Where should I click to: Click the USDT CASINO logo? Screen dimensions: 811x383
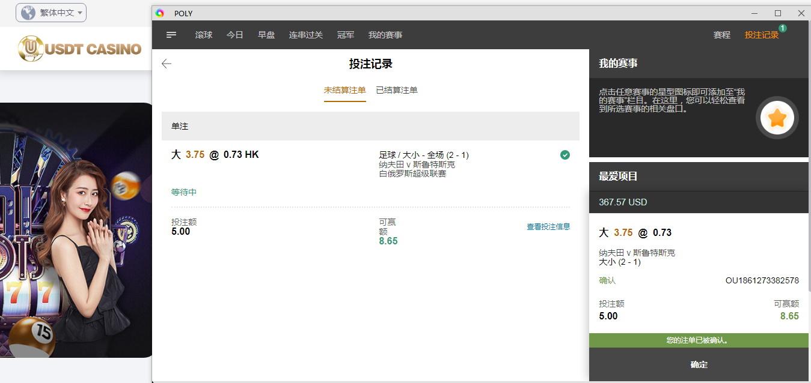[79, 49]
